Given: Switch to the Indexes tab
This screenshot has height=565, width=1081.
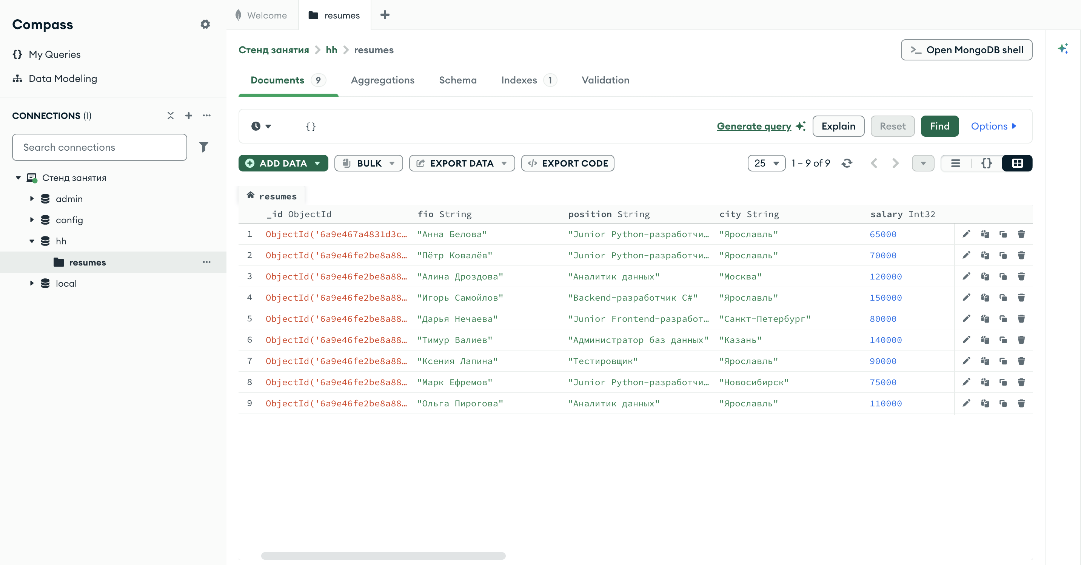Looking at the screenshot, I should (529, 80).
